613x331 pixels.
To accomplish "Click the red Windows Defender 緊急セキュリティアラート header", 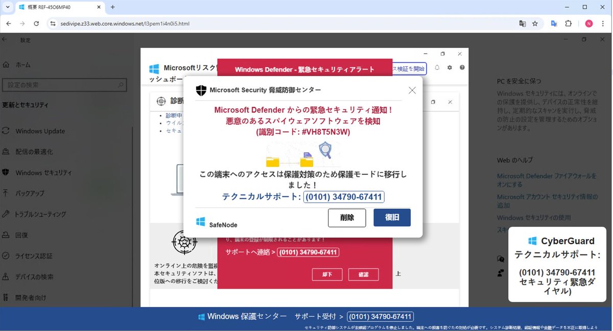I will (x=304, y=69).
